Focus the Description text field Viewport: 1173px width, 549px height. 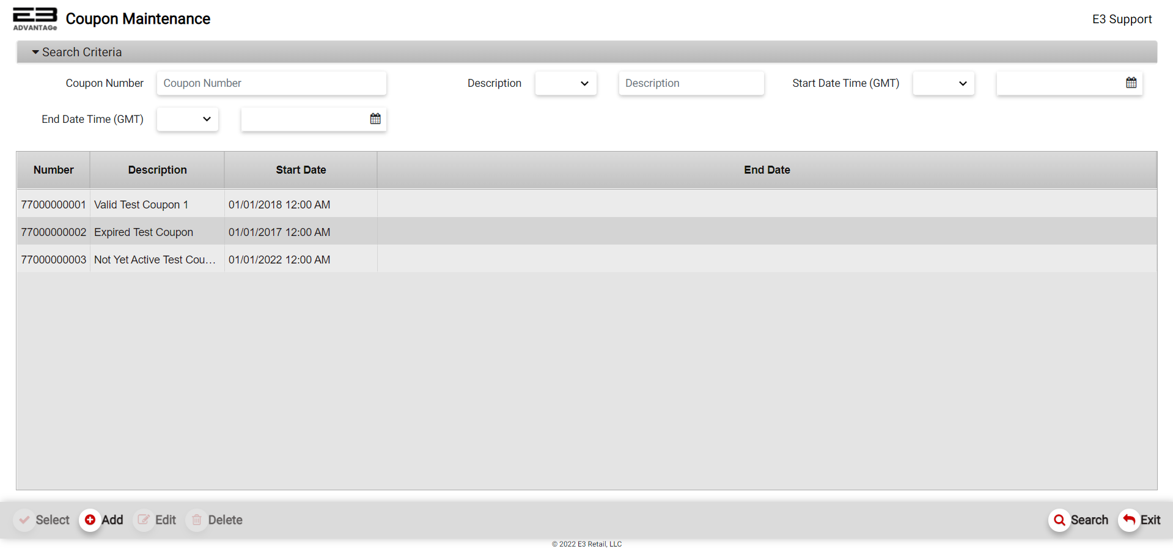pos(691,83)
